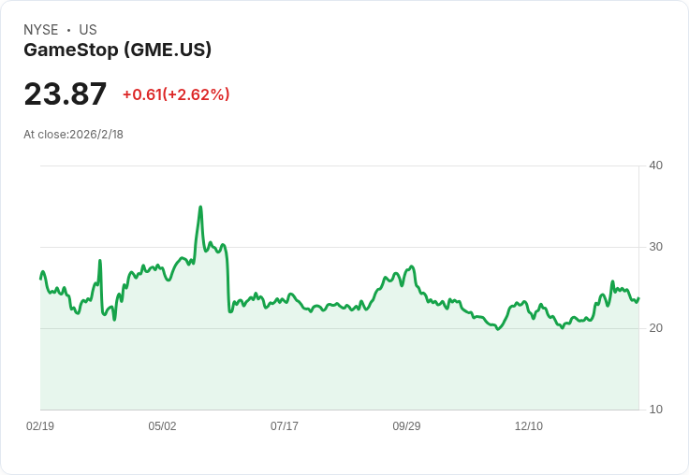Select the US market label
This screenshot has height=475, width=689.
pos(88,30)
